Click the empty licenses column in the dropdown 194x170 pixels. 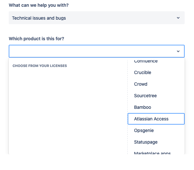(x=68, y=109)
